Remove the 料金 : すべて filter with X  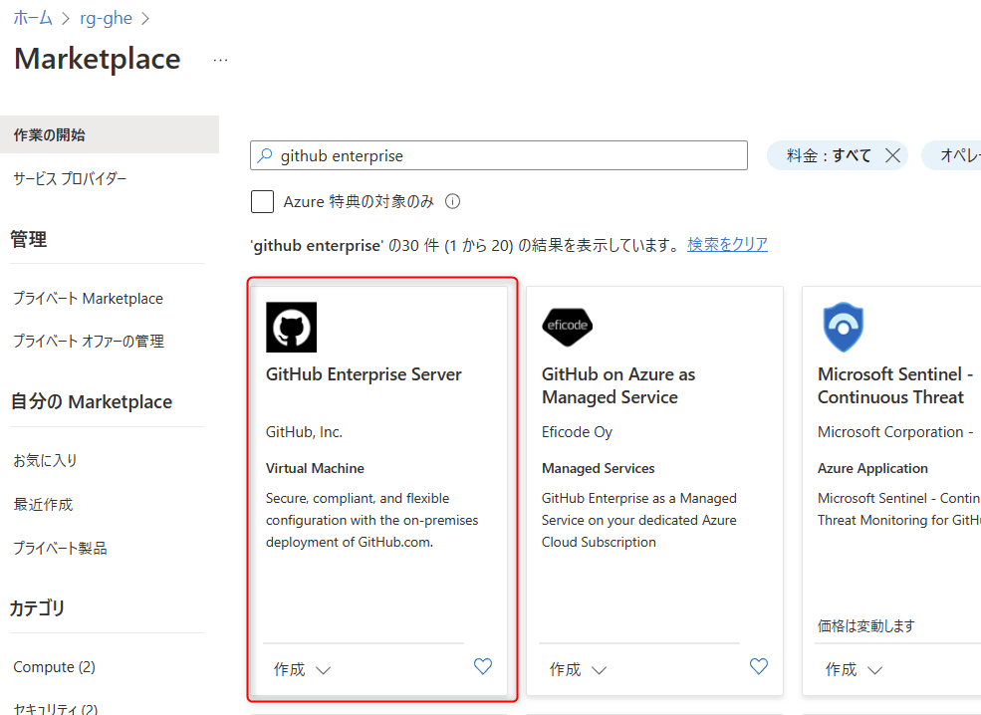coord(892,155)
